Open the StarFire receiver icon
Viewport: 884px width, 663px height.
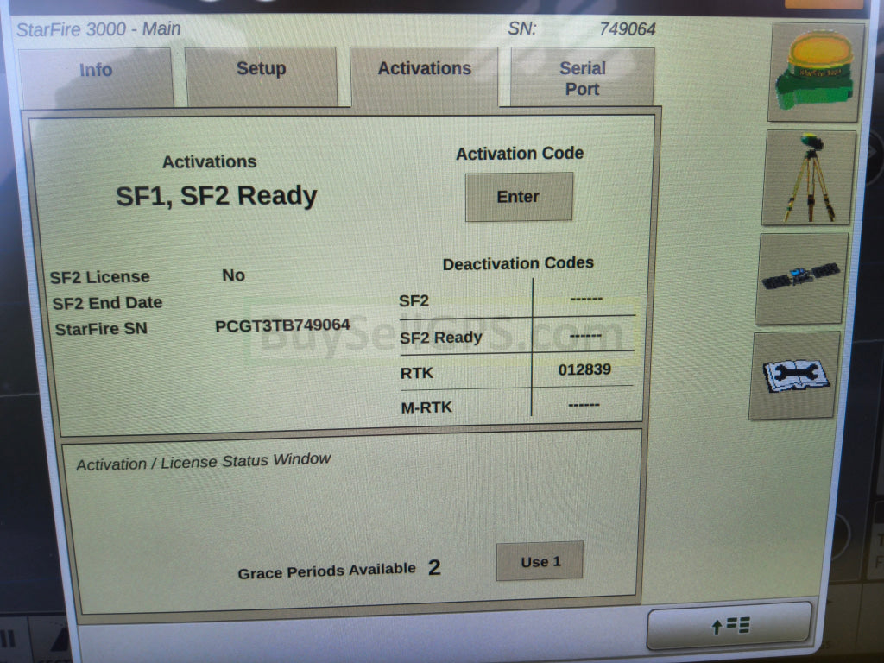(815, 73)
